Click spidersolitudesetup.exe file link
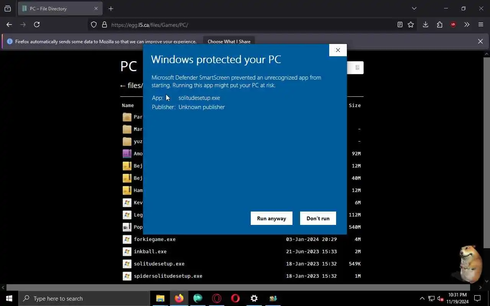The width and height of the screenshot is (490, 306). (x=168, y=276)
